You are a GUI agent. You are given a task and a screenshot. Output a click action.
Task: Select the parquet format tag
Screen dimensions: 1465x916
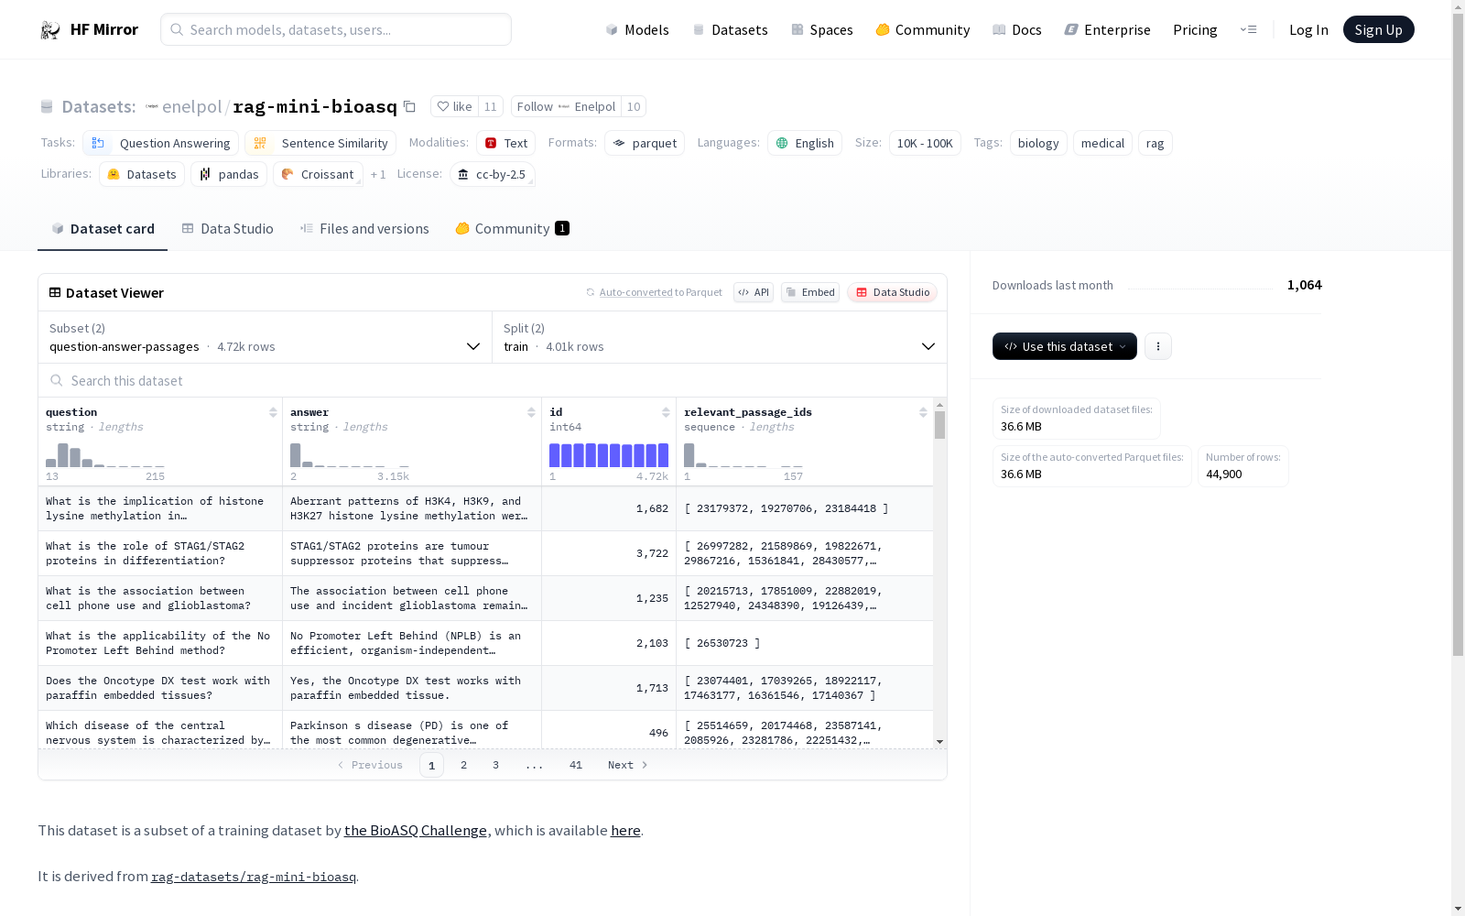[x=645, y=143]
